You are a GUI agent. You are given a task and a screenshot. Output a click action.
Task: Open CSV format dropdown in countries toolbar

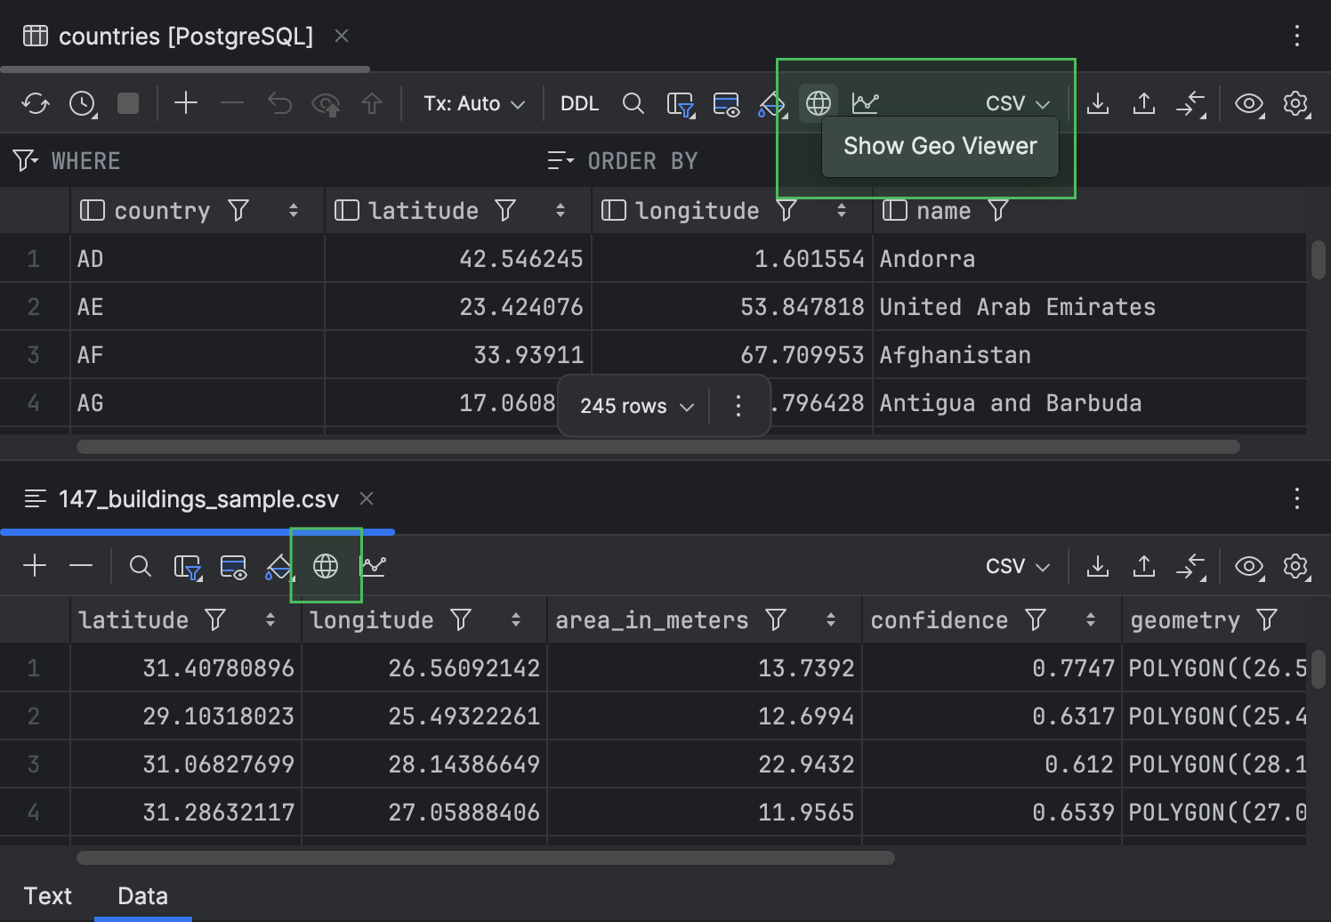point(1018,104)
